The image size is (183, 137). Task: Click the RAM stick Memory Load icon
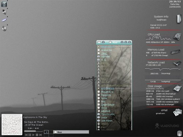pos(176,52)
